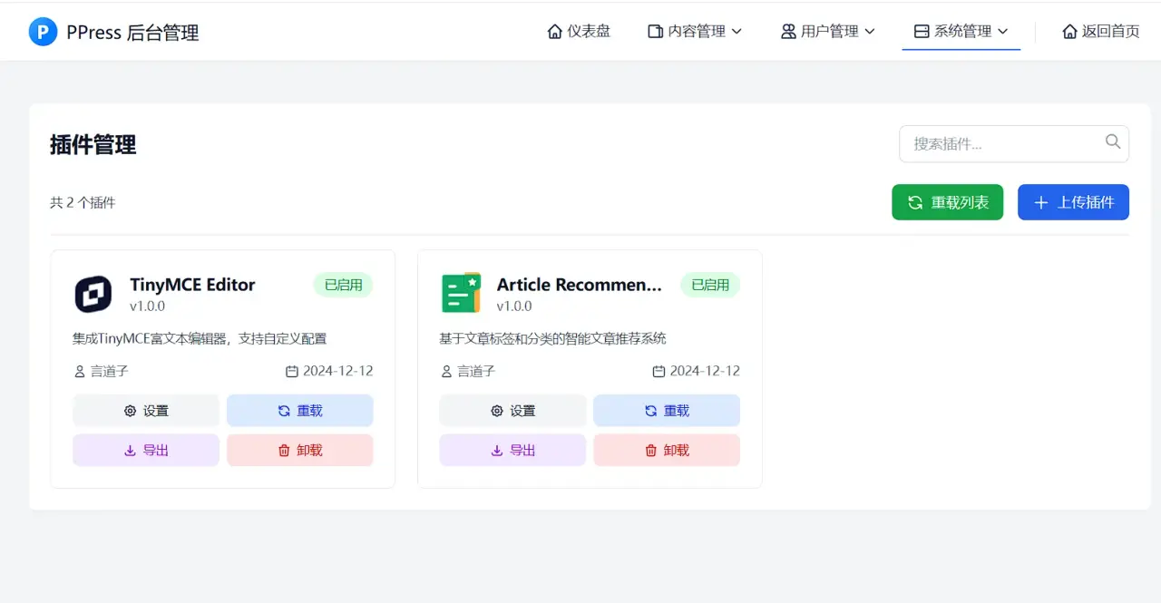Click the author icon on the Article Recommendation card
The height and width of the screenshot is (603, 1161).
click(446, 371)
